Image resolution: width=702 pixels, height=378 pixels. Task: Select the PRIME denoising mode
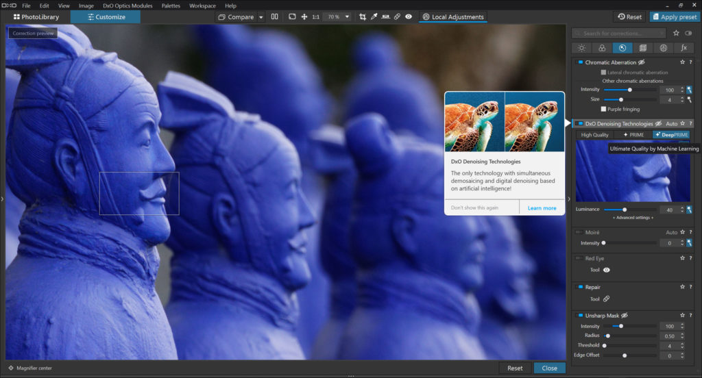coord(633,135)
